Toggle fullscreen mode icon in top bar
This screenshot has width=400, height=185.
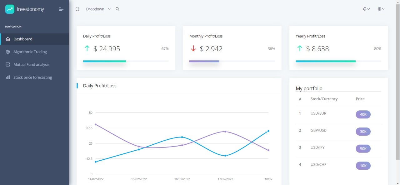click(77, 9)
